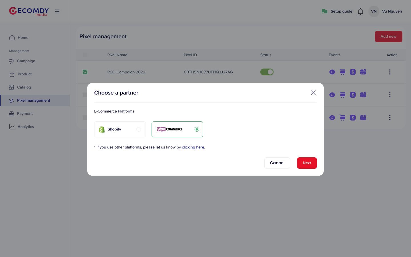Viewport: 411px width, 257px height.
Task: Follow the 'clicking here.' link
Action: pos(194,147)
